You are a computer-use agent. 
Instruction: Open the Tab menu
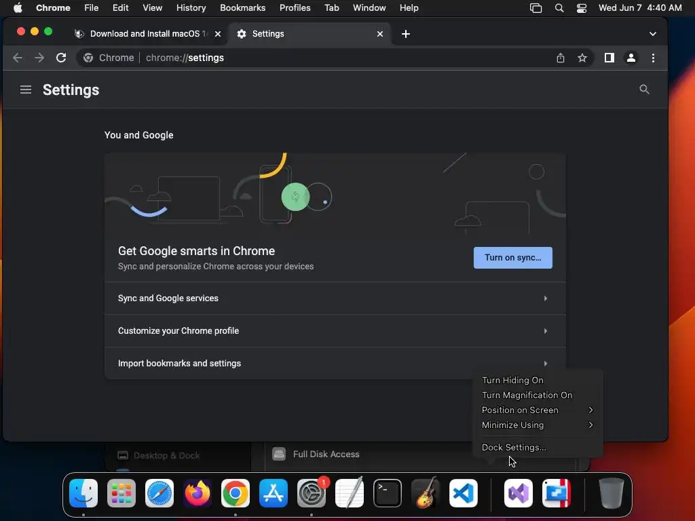point(331,7)
